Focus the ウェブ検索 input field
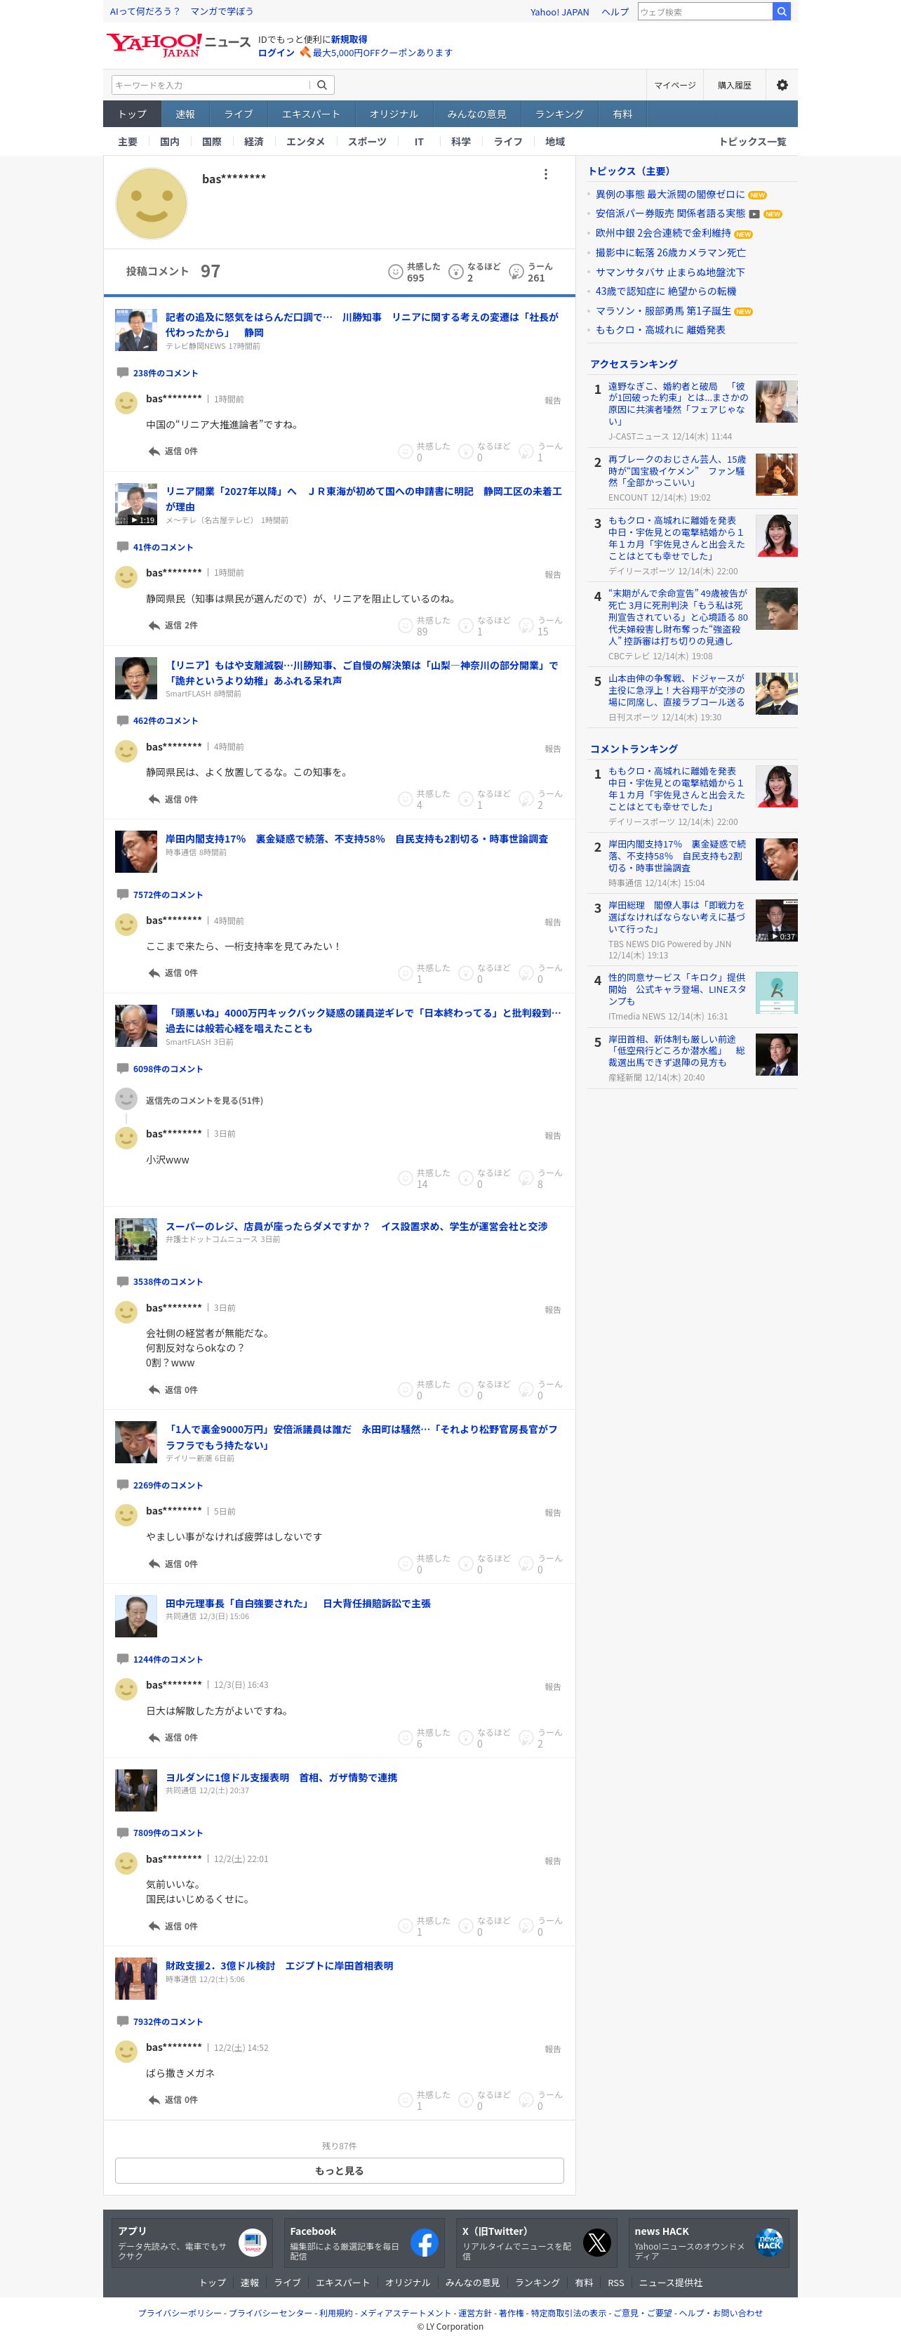The width and height of the screenshot is (901, 2336). (x=705, y=12)
